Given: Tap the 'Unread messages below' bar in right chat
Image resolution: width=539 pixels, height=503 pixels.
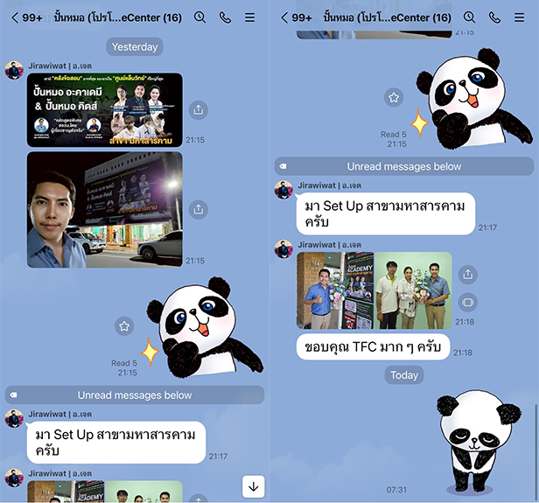Looking at the screenshot, I should tap(403, 166).
